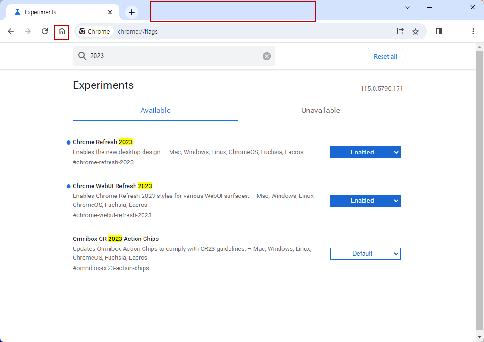Click the scrollbar up arrow
Screen dimensions: 484x342
479,47
